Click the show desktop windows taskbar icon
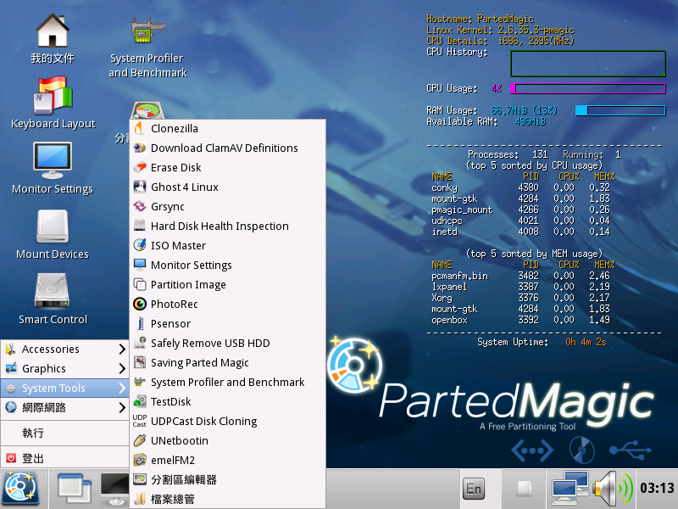Image resolution: width=678 pixels, height=509 pixels. coord(74,489)
